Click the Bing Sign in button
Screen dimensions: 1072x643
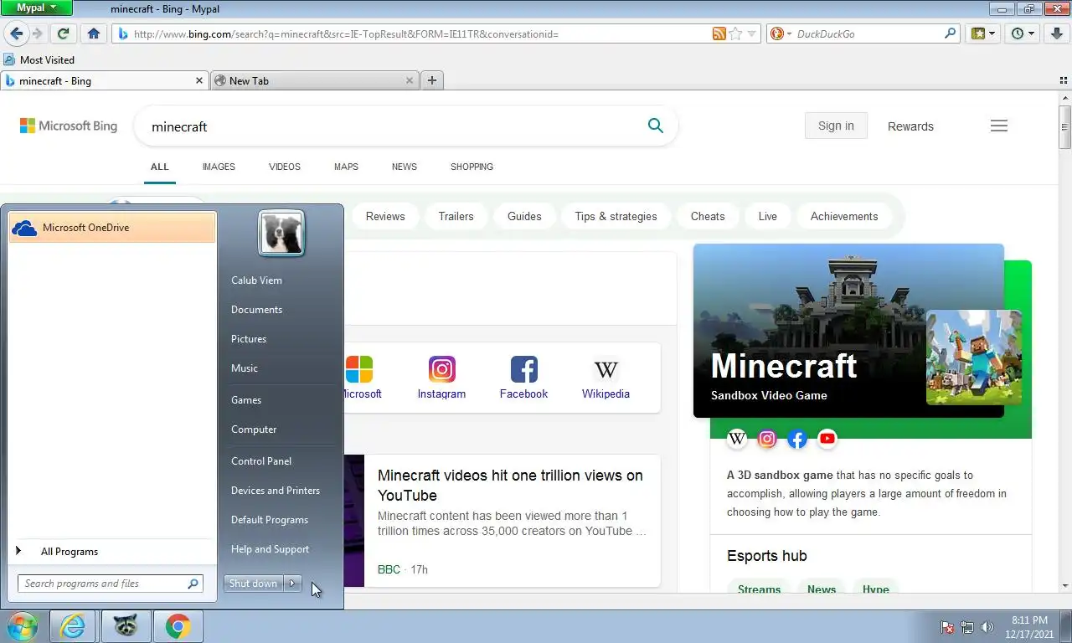point(836,126)
